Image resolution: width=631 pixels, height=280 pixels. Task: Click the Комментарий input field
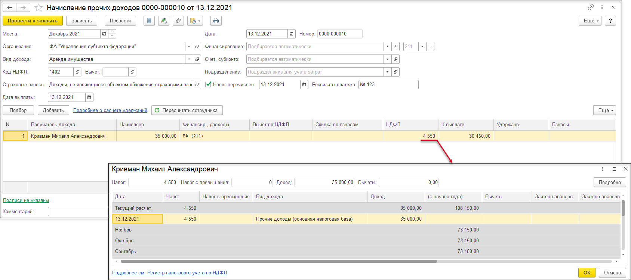point(78,212)
